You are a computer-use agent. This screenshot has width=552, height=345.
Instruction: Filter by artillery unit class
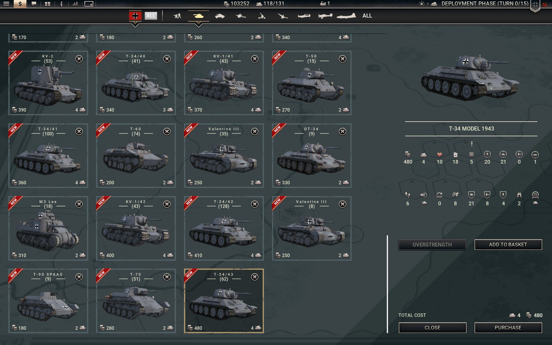click(262, 16)
